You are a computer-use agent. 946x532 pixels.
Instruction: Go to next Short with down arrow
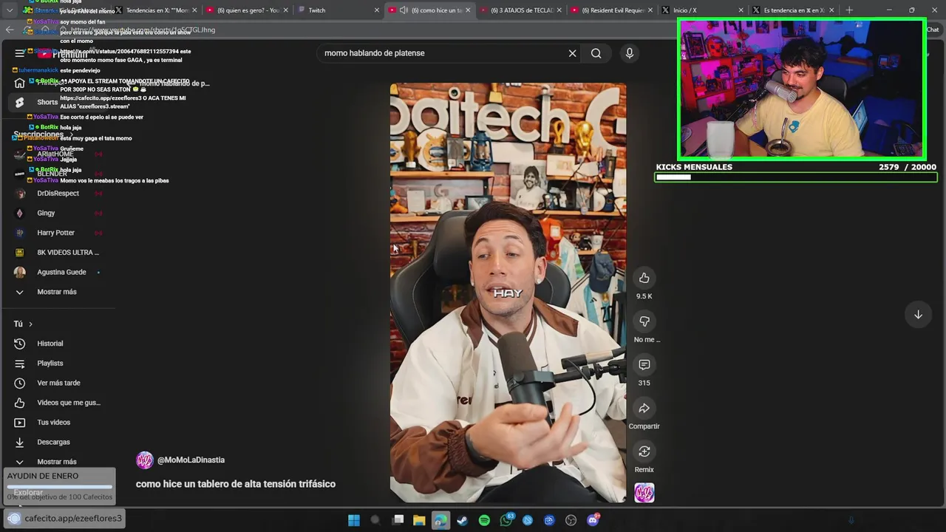coord(918,315)
